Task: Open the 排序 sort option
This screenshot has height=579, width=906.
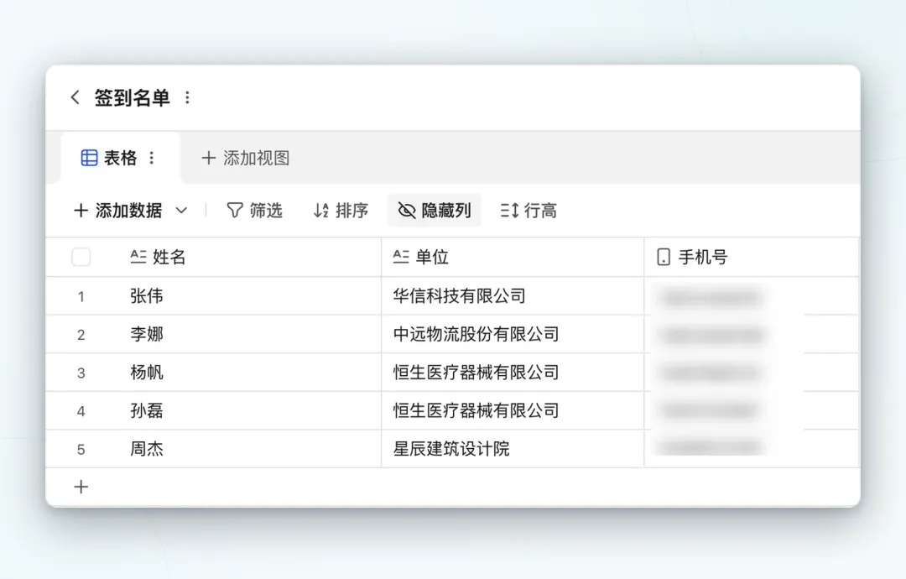Action: pyautogui.click(x=341, y=211)
